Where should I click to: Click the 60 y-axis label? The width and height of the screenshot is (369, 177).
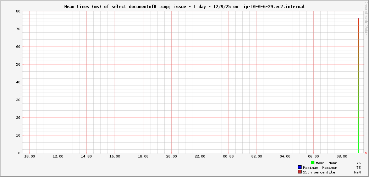[x=18, y=46]
